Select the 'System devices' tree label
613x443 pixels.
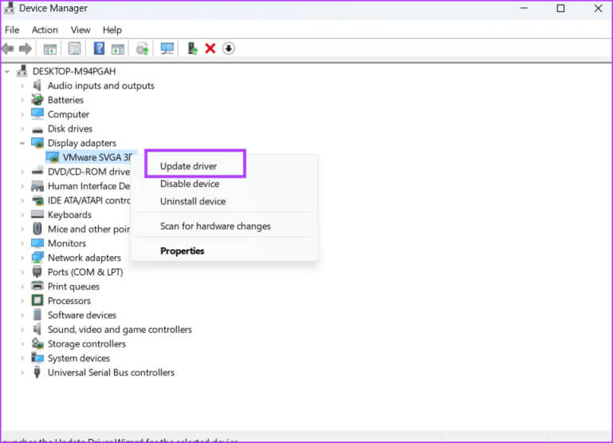[78, 358]
